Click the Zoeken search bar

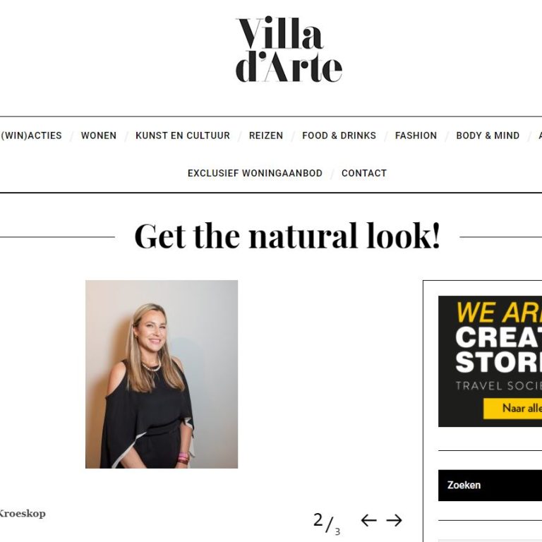490,486
